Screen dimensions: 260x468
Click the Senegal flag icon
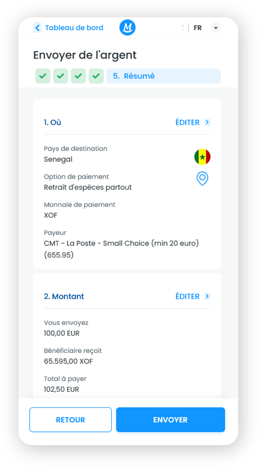pos(202,157)
